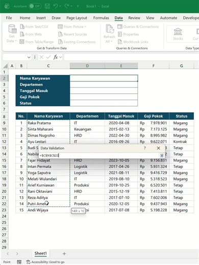199x265 pixels.
Task: Click row header 25
Action: [4, 222]
